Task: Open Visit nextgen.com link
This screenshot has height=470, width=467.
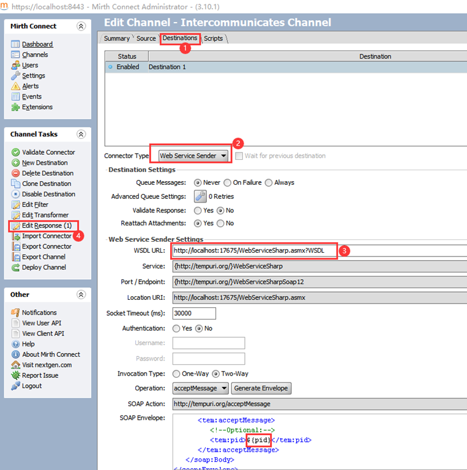Action: 47,365
